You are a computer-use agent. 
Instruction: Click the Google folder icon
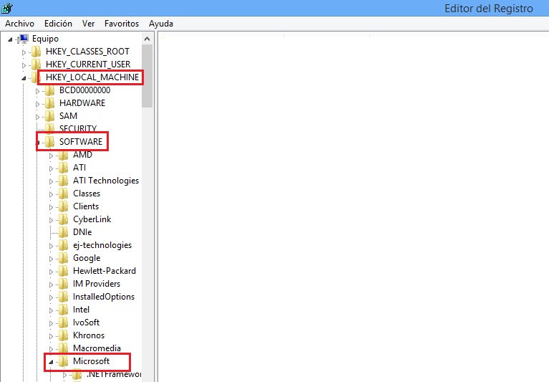tap(64, 258)
